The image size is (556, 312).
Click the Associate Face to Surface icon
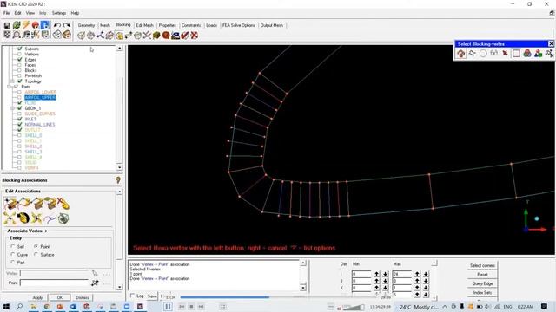(x=50, y=204)
